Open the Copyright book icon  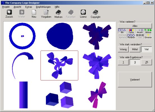pos(96,12)
